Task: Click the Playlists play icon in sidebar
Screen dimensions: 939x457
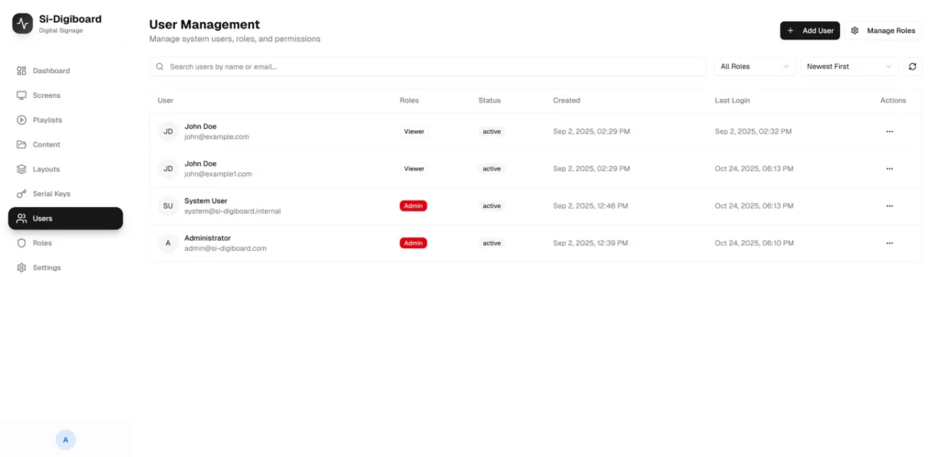Action: (22, 120)
